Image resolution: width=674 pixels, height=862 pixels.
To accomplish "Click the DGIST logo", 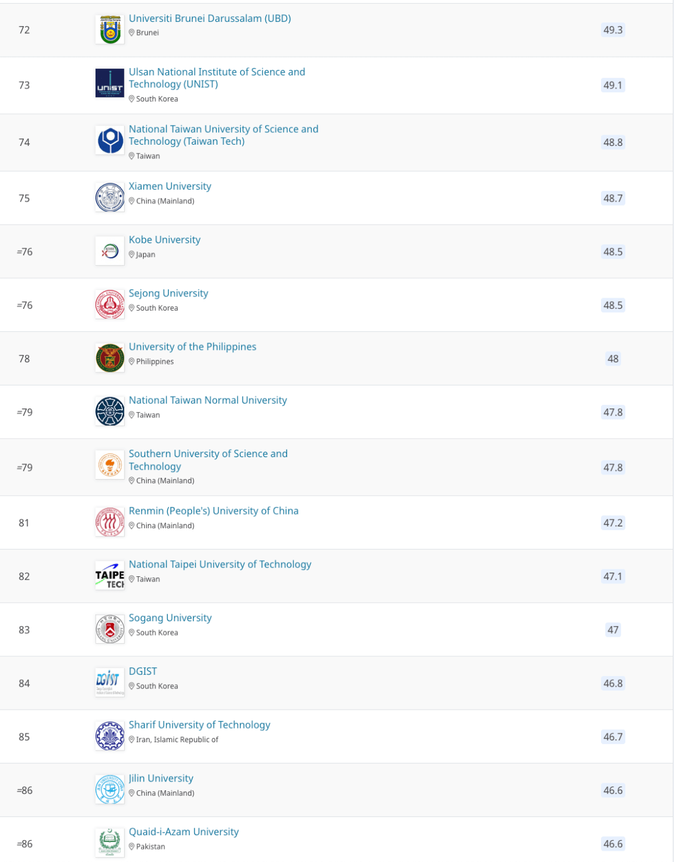I will [110, 683].
